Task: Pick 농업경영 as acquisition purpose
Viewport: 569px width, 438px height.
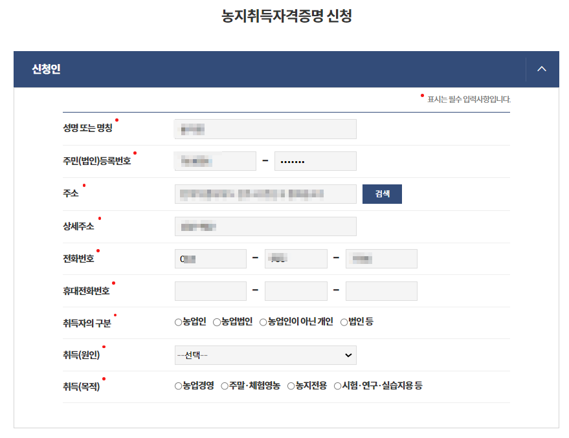Action: coord(177,386)
